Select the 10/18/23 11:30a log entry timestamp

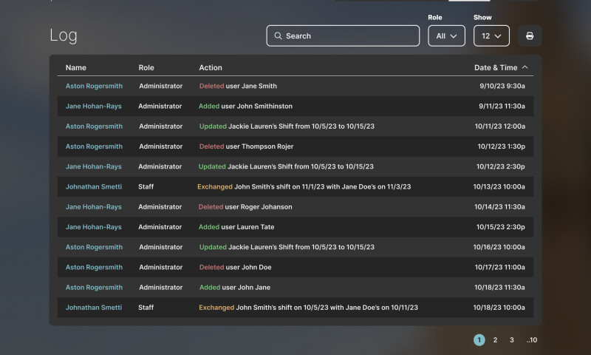[x=499, y=287]
